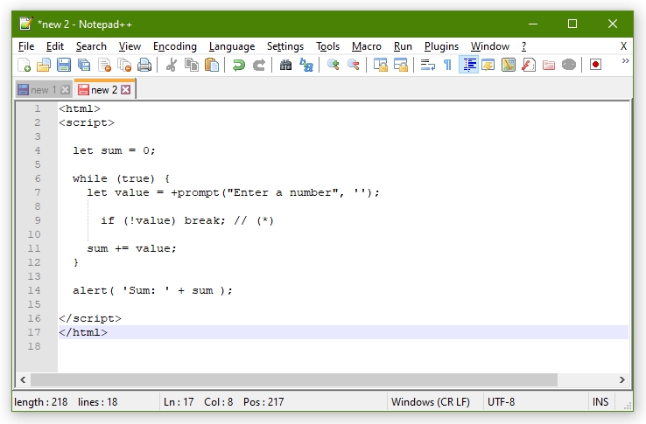Cut selection with the scissors icon
The height and width of the screenshot is (424, 646).
coord(172,65)
